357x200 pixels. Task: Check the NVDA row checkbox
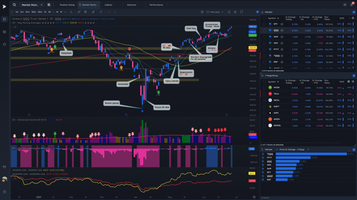[264, 87]
